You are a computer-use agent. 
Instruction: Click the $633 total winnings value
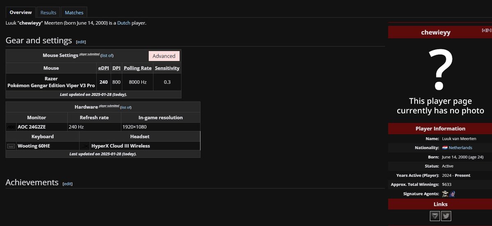pos(447,184)
